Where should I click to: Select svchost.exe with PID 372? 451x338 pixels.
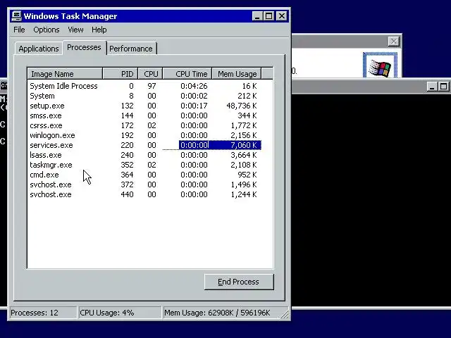pos(144,184)
